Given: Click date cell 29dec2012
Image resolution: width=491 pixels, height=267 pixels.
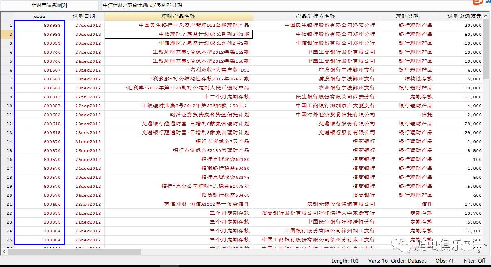Looking at the screenshot, I should (x=84, y=115).
